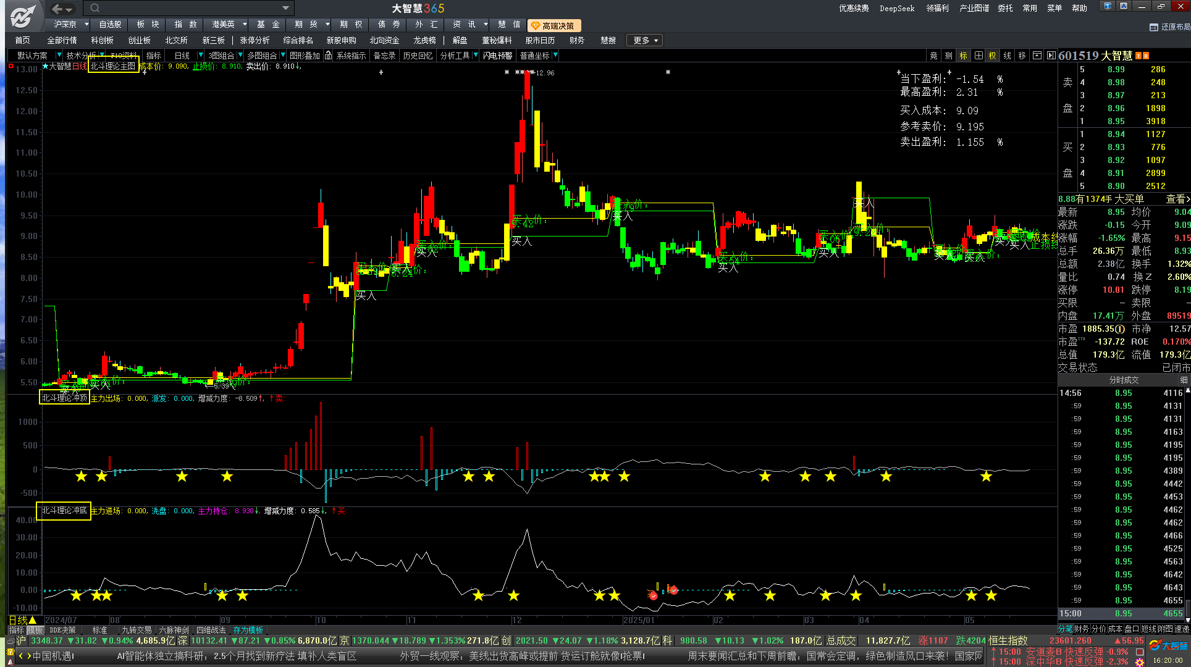Viewport: 1191px width, 667px height.
Task: Click the 测 measure toolbar icon
Action: 948,56
